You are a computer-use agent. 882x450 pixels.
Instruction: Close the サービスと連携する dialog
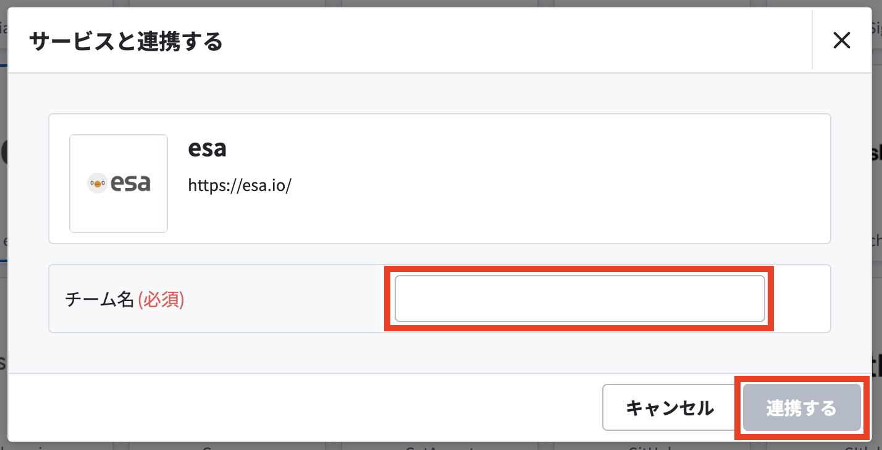coord(841,41)
